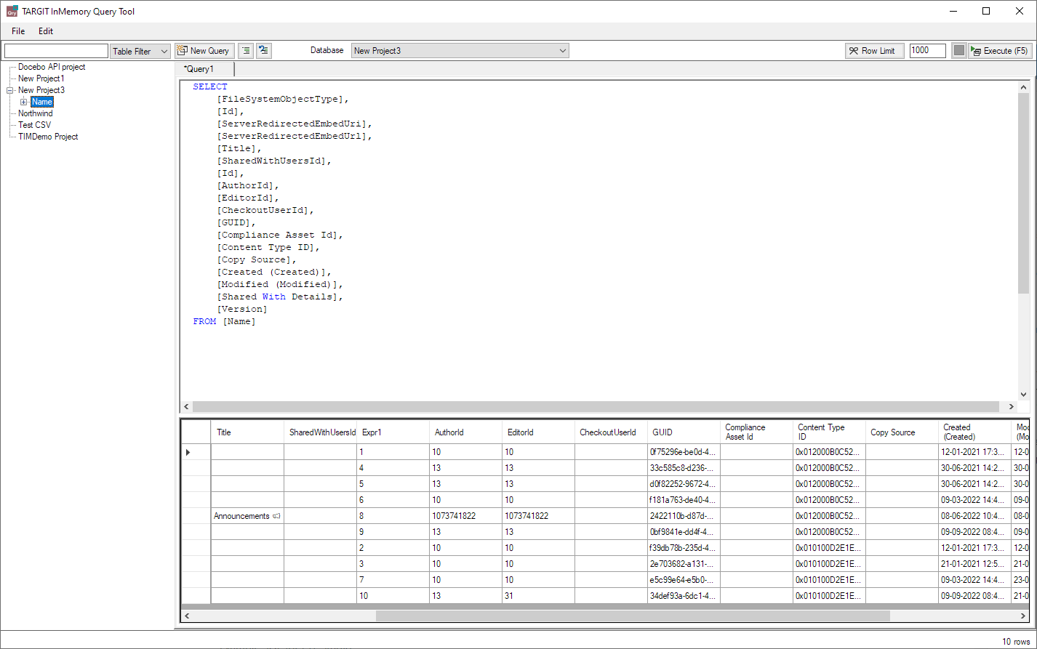Select Northwind in project tree

(36, 113)
